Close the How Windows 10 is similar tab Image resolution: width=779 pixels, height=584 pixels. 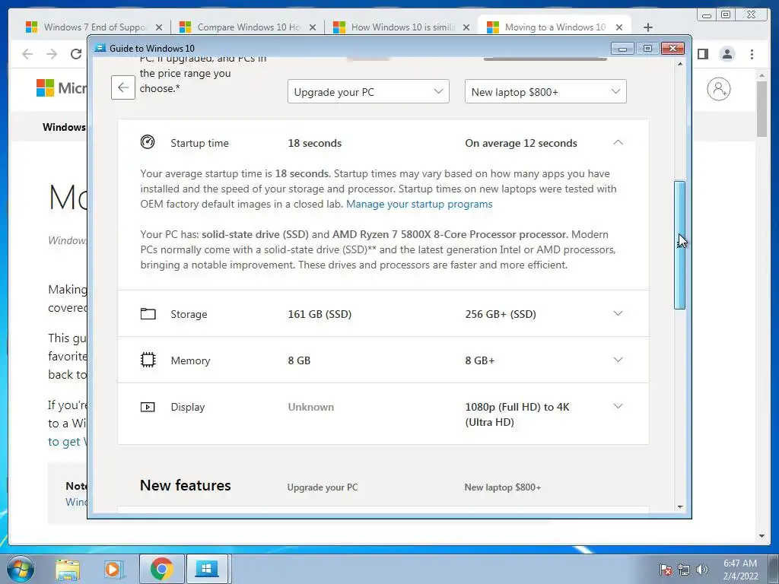pos(466,27)
